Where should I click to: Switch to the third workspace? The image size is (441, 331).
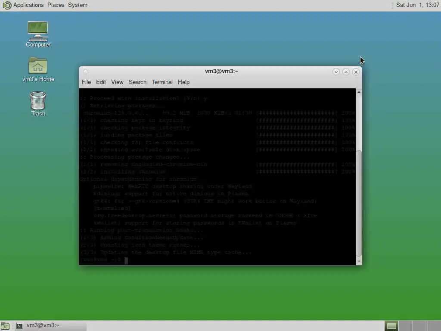tap(419, 326)
